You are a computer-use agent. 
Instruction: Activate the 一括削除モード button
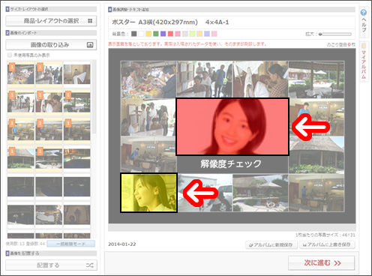(x=70, y=244)
